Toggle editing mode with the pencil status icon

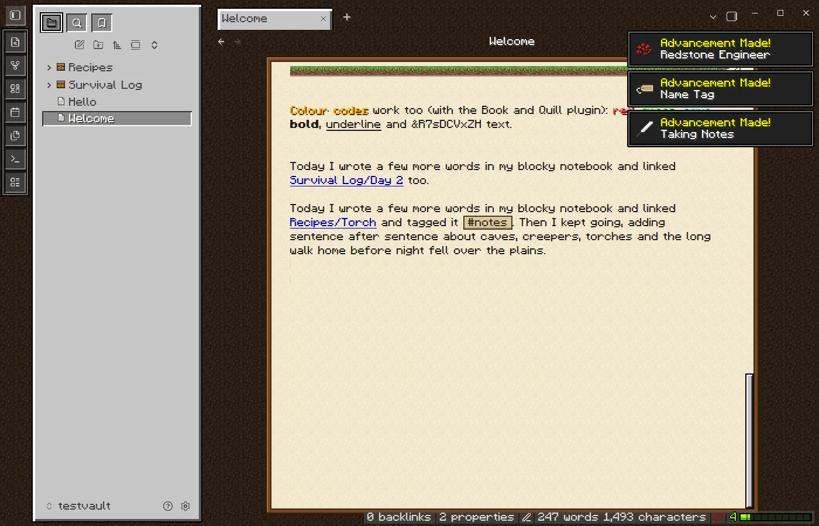click(x=526, y=517)
